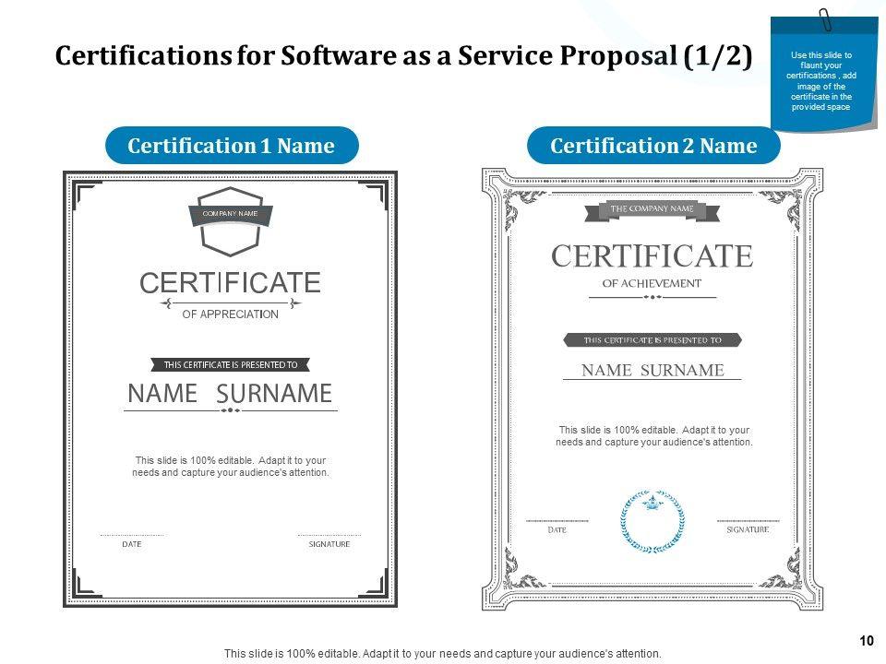
Task: Click the paperclip icon on the blue note
Action: 825,20
